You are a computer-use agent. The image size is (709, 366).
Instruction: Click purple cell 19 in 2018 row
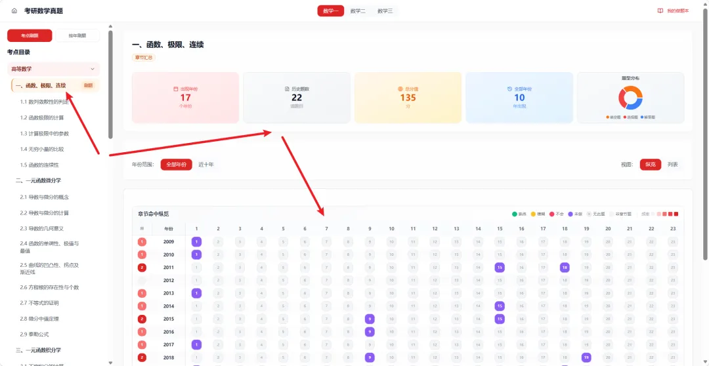tap(586, 357)
